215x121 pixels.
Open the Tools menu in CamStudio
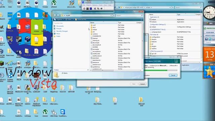click(100, 5)
